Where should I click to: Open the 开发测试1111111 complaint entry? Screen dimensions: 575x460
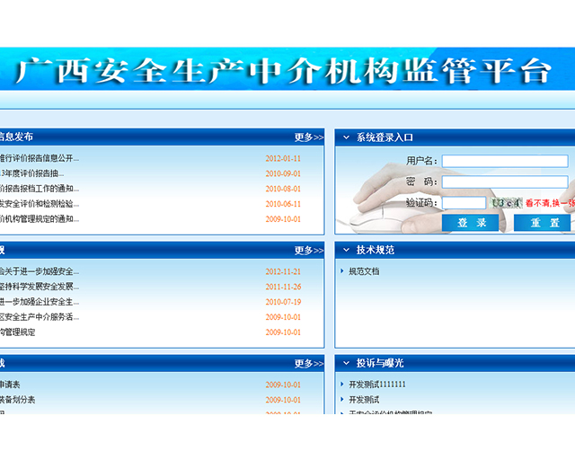tap(377, 385)
